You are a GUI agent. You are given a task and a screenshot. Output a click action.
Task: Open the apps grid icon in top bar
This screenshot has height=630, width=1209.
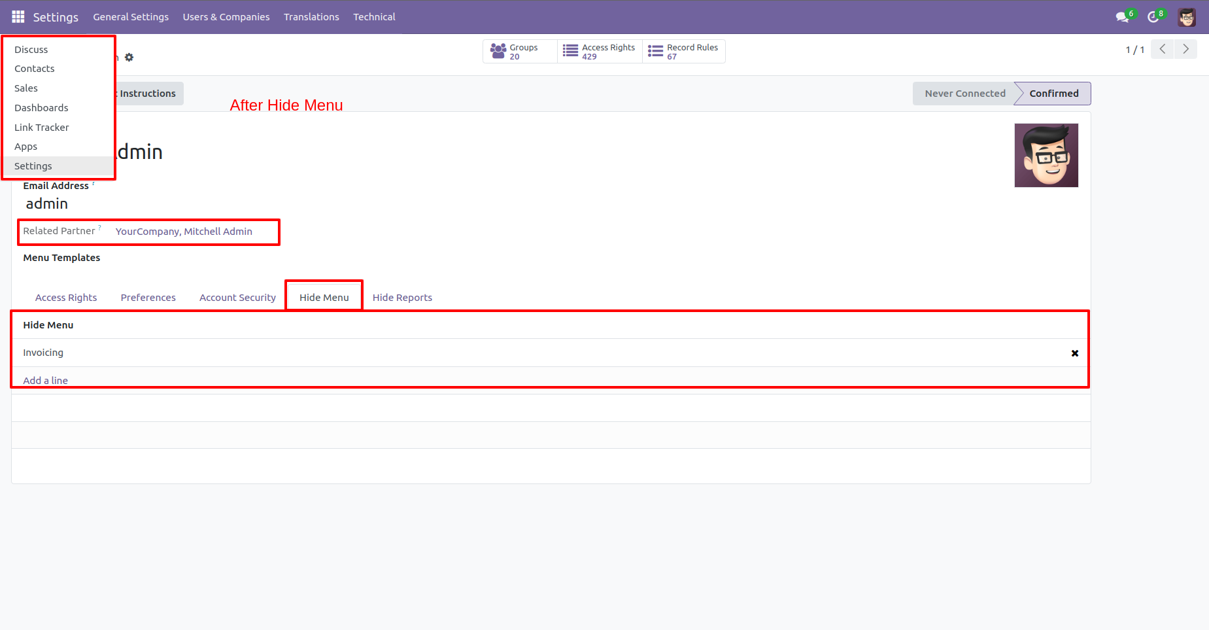point(18,16)
